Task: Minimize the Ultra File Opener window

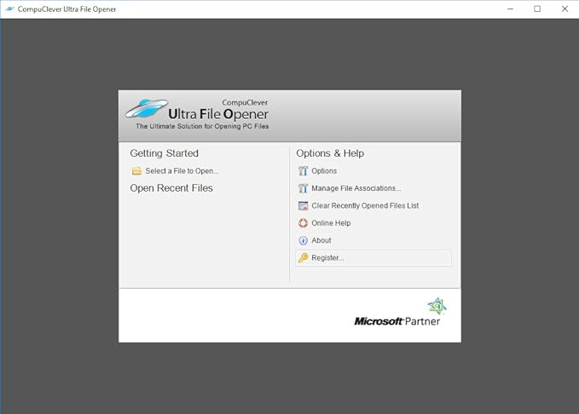Action: [x=512, y=9]
